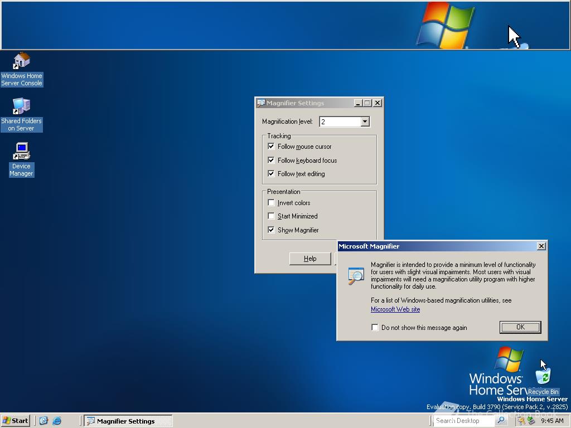Open the Microsoft Web site link
Image resolution: width=571 pixels, height=428 pixels.
coord(395,309)
